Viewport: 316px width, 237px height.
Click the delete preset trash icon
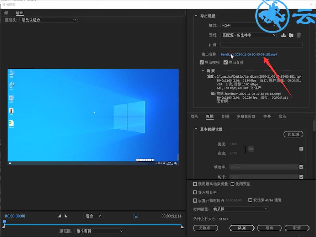point(299,35)
